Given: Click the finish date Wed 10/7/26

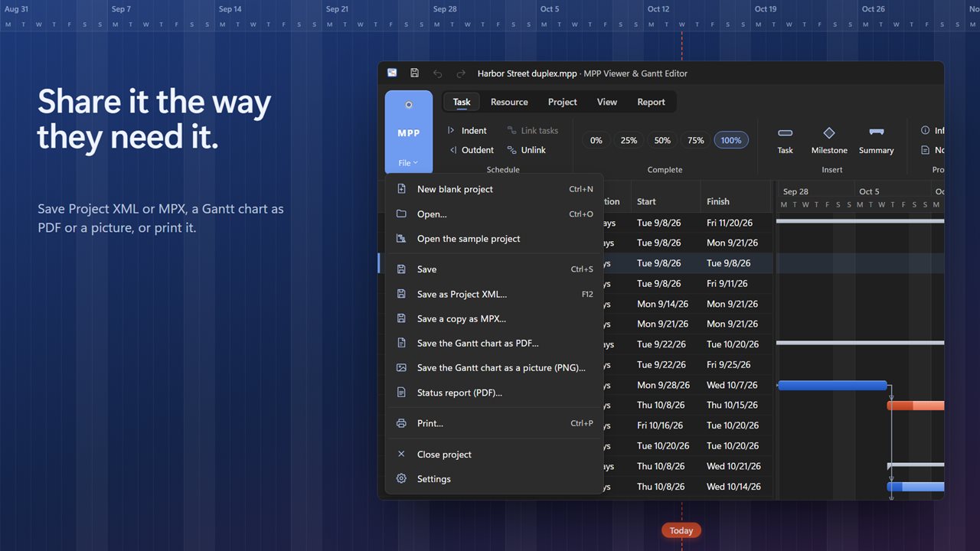Looking at the screenshot, I should click(x=732, y=385).
